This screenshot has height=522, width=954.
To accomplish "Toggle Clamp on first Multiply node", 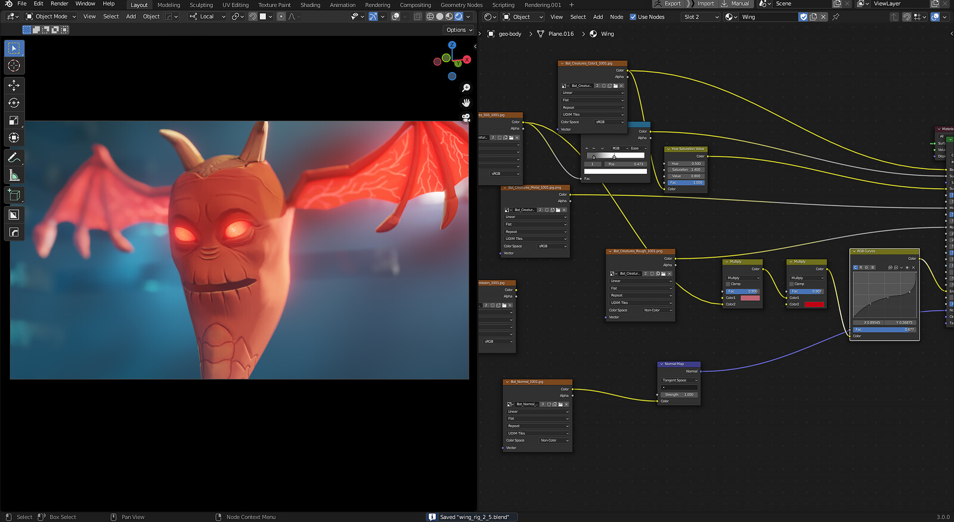I will pyautogui.click(x=729, y=284).
